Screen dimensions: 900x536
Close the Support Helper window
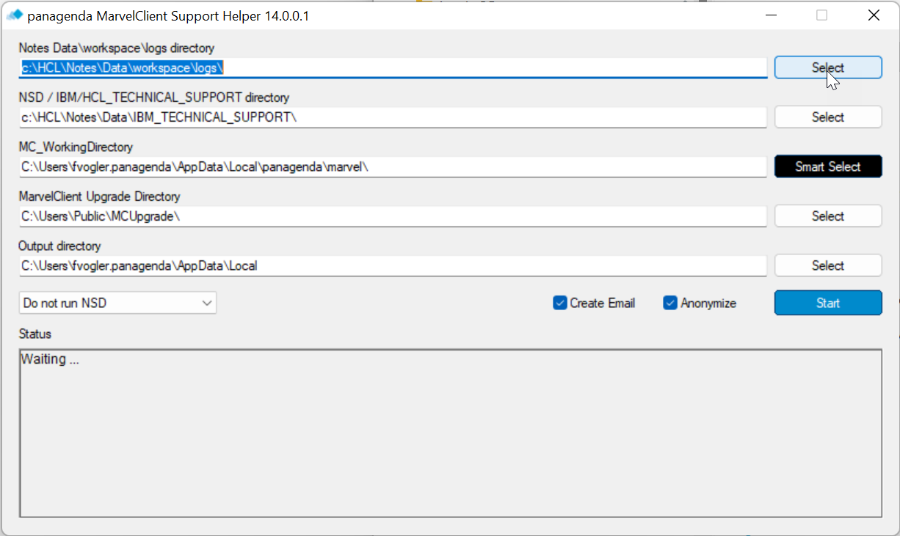874,15
